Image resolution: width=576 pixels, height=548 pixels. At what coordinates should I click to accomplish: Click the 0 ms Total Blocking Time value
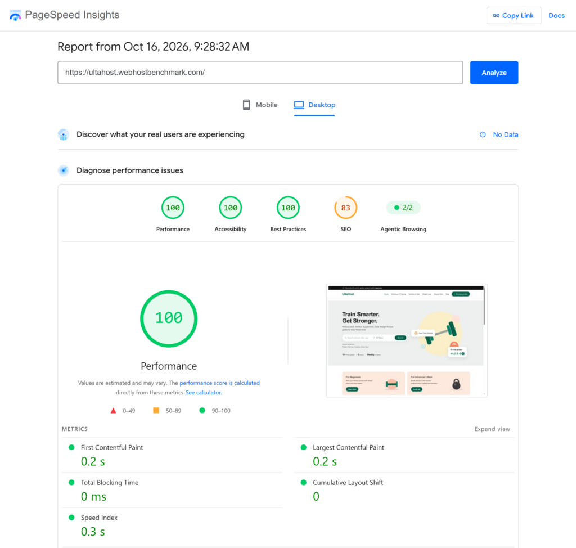coord(93,497)
